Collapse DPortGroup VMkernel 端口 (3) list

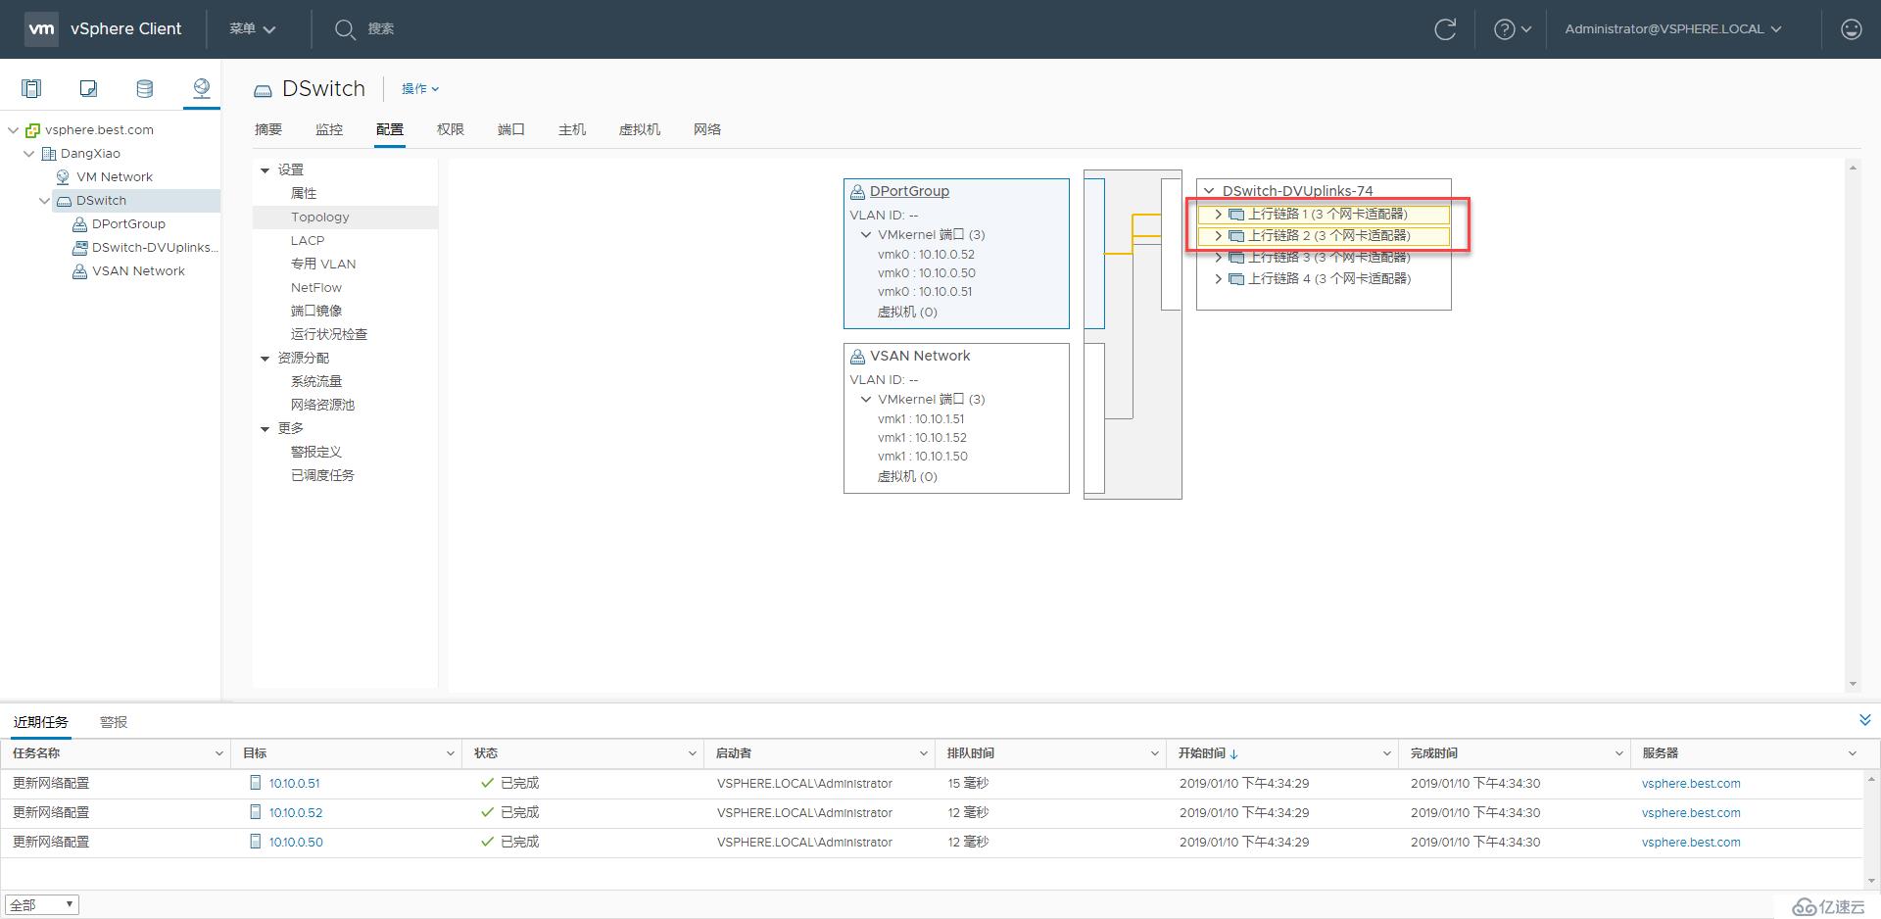(866, 235)
